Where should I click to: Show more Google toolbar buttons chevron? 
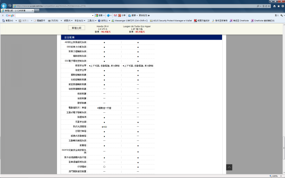click(x=149, y=15)
